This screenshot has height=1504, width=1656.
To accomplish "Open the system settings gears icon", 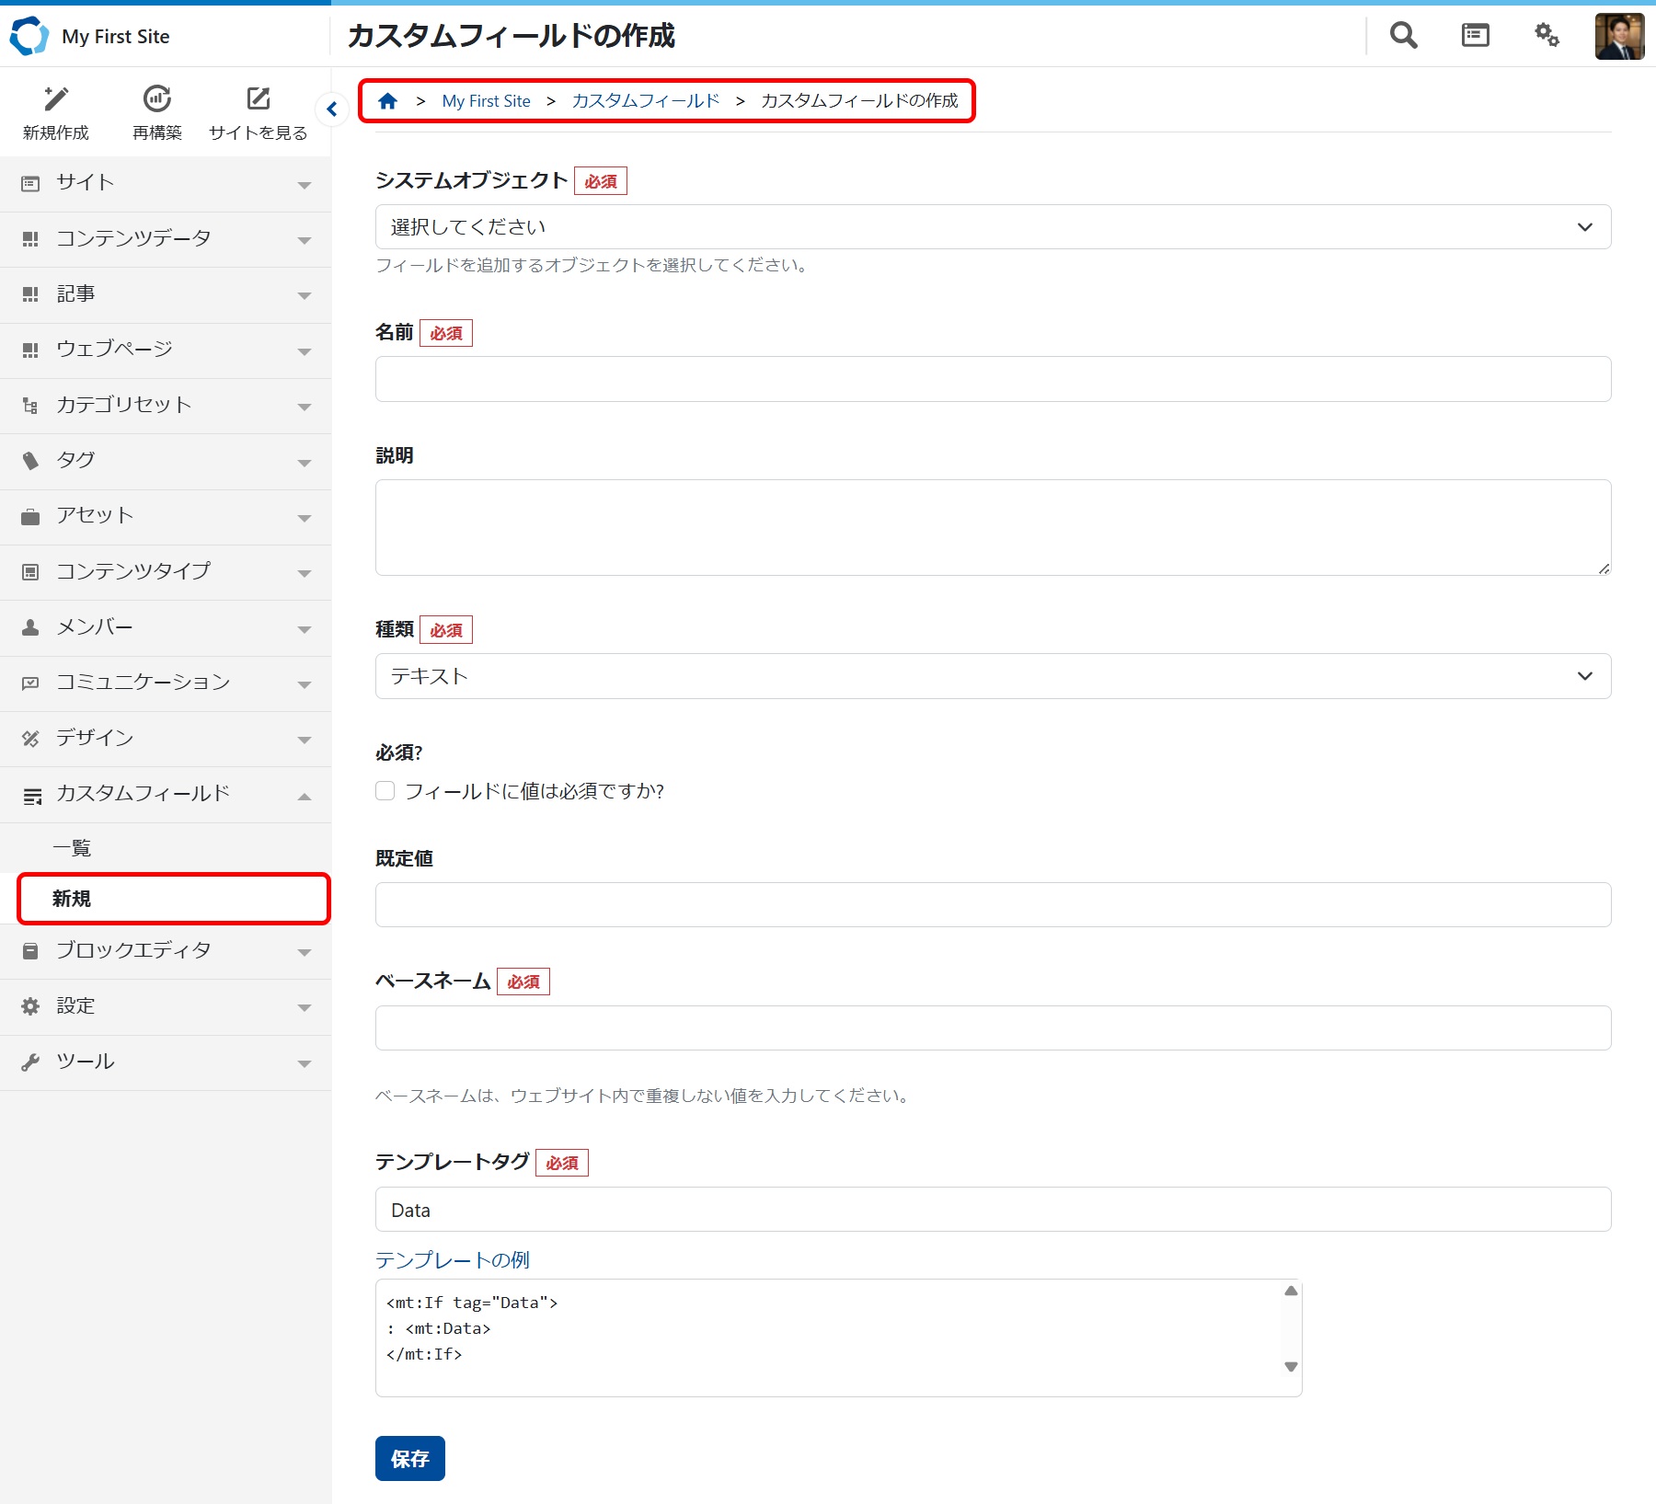I will (1547, 35).
